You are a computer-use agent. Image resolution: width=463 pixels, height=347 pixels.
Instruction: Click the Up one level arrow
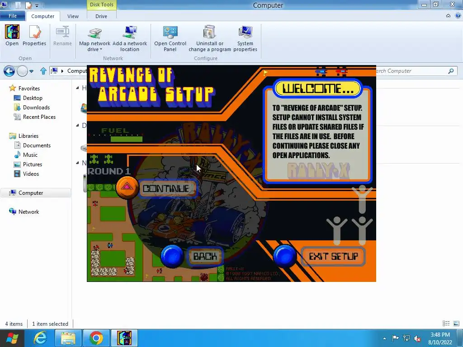(43, 71)
